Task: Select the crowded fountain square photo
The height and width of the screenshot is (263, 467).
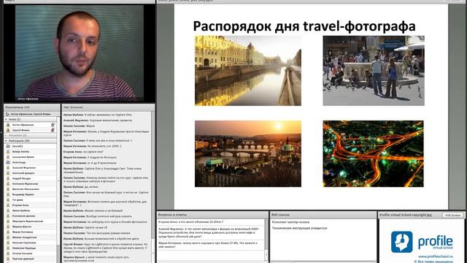Action: point(374,71)
